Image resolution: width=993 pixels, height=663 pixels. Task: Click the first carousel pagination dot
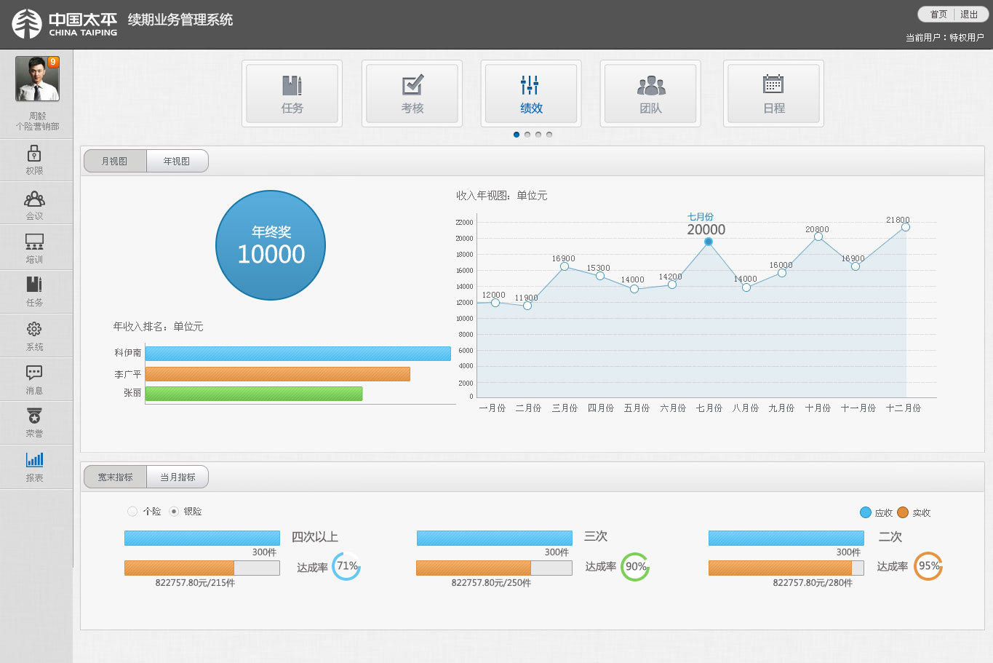(x=517, y=135)
